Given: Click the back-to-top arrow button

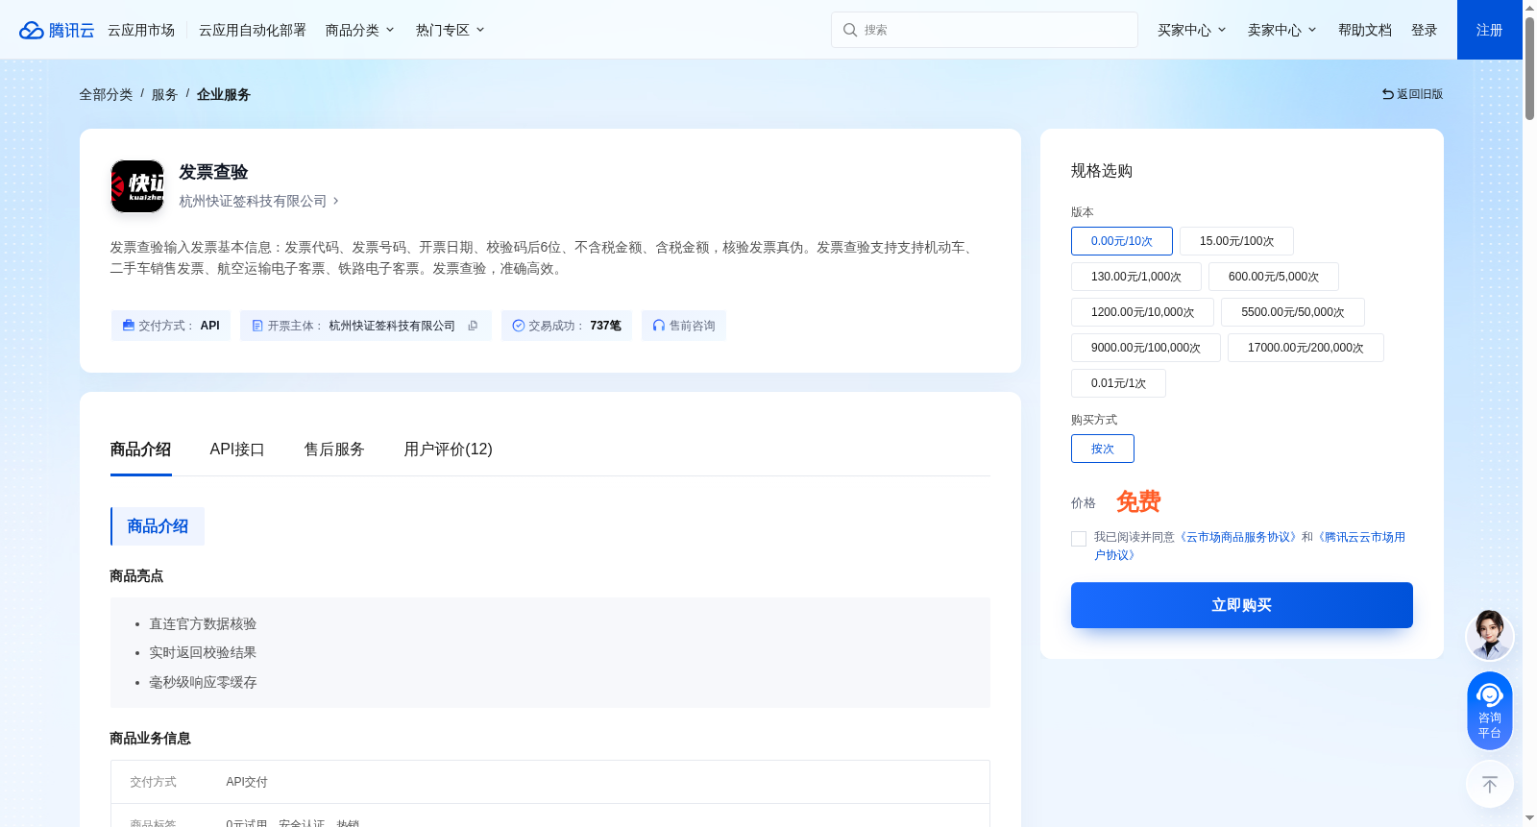Looking at the screenshot, I should (x=1490, y=785).
